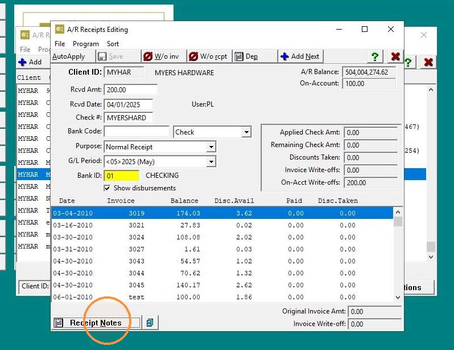The width and height of the screenshot is (454, 350).
Task: Select invoice 3019 row
Action: point(222,213)
